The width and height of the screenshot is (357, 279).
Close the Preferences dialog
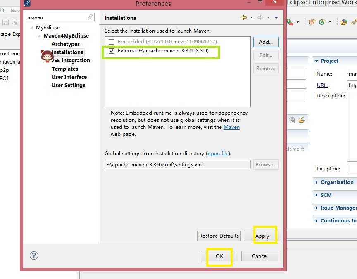[275, 2]
